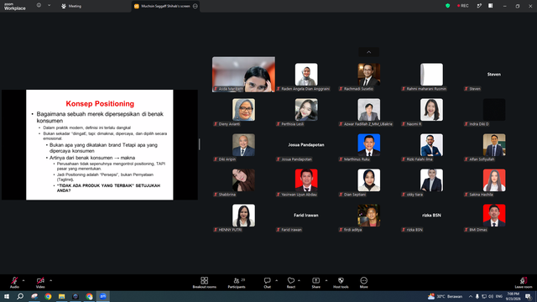Select Steven's participant tile
This screenshot has height=302, width=537.
(494, 75)
